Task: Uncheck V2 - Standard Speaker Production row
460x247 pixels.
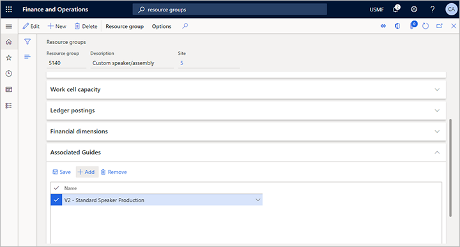Action: pyautogui.click(x=56, y=200)
